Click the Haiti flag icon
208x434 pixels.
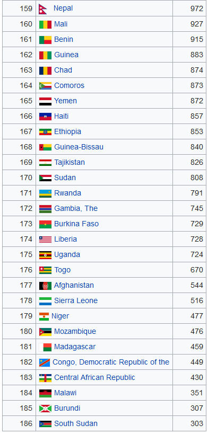45,117
